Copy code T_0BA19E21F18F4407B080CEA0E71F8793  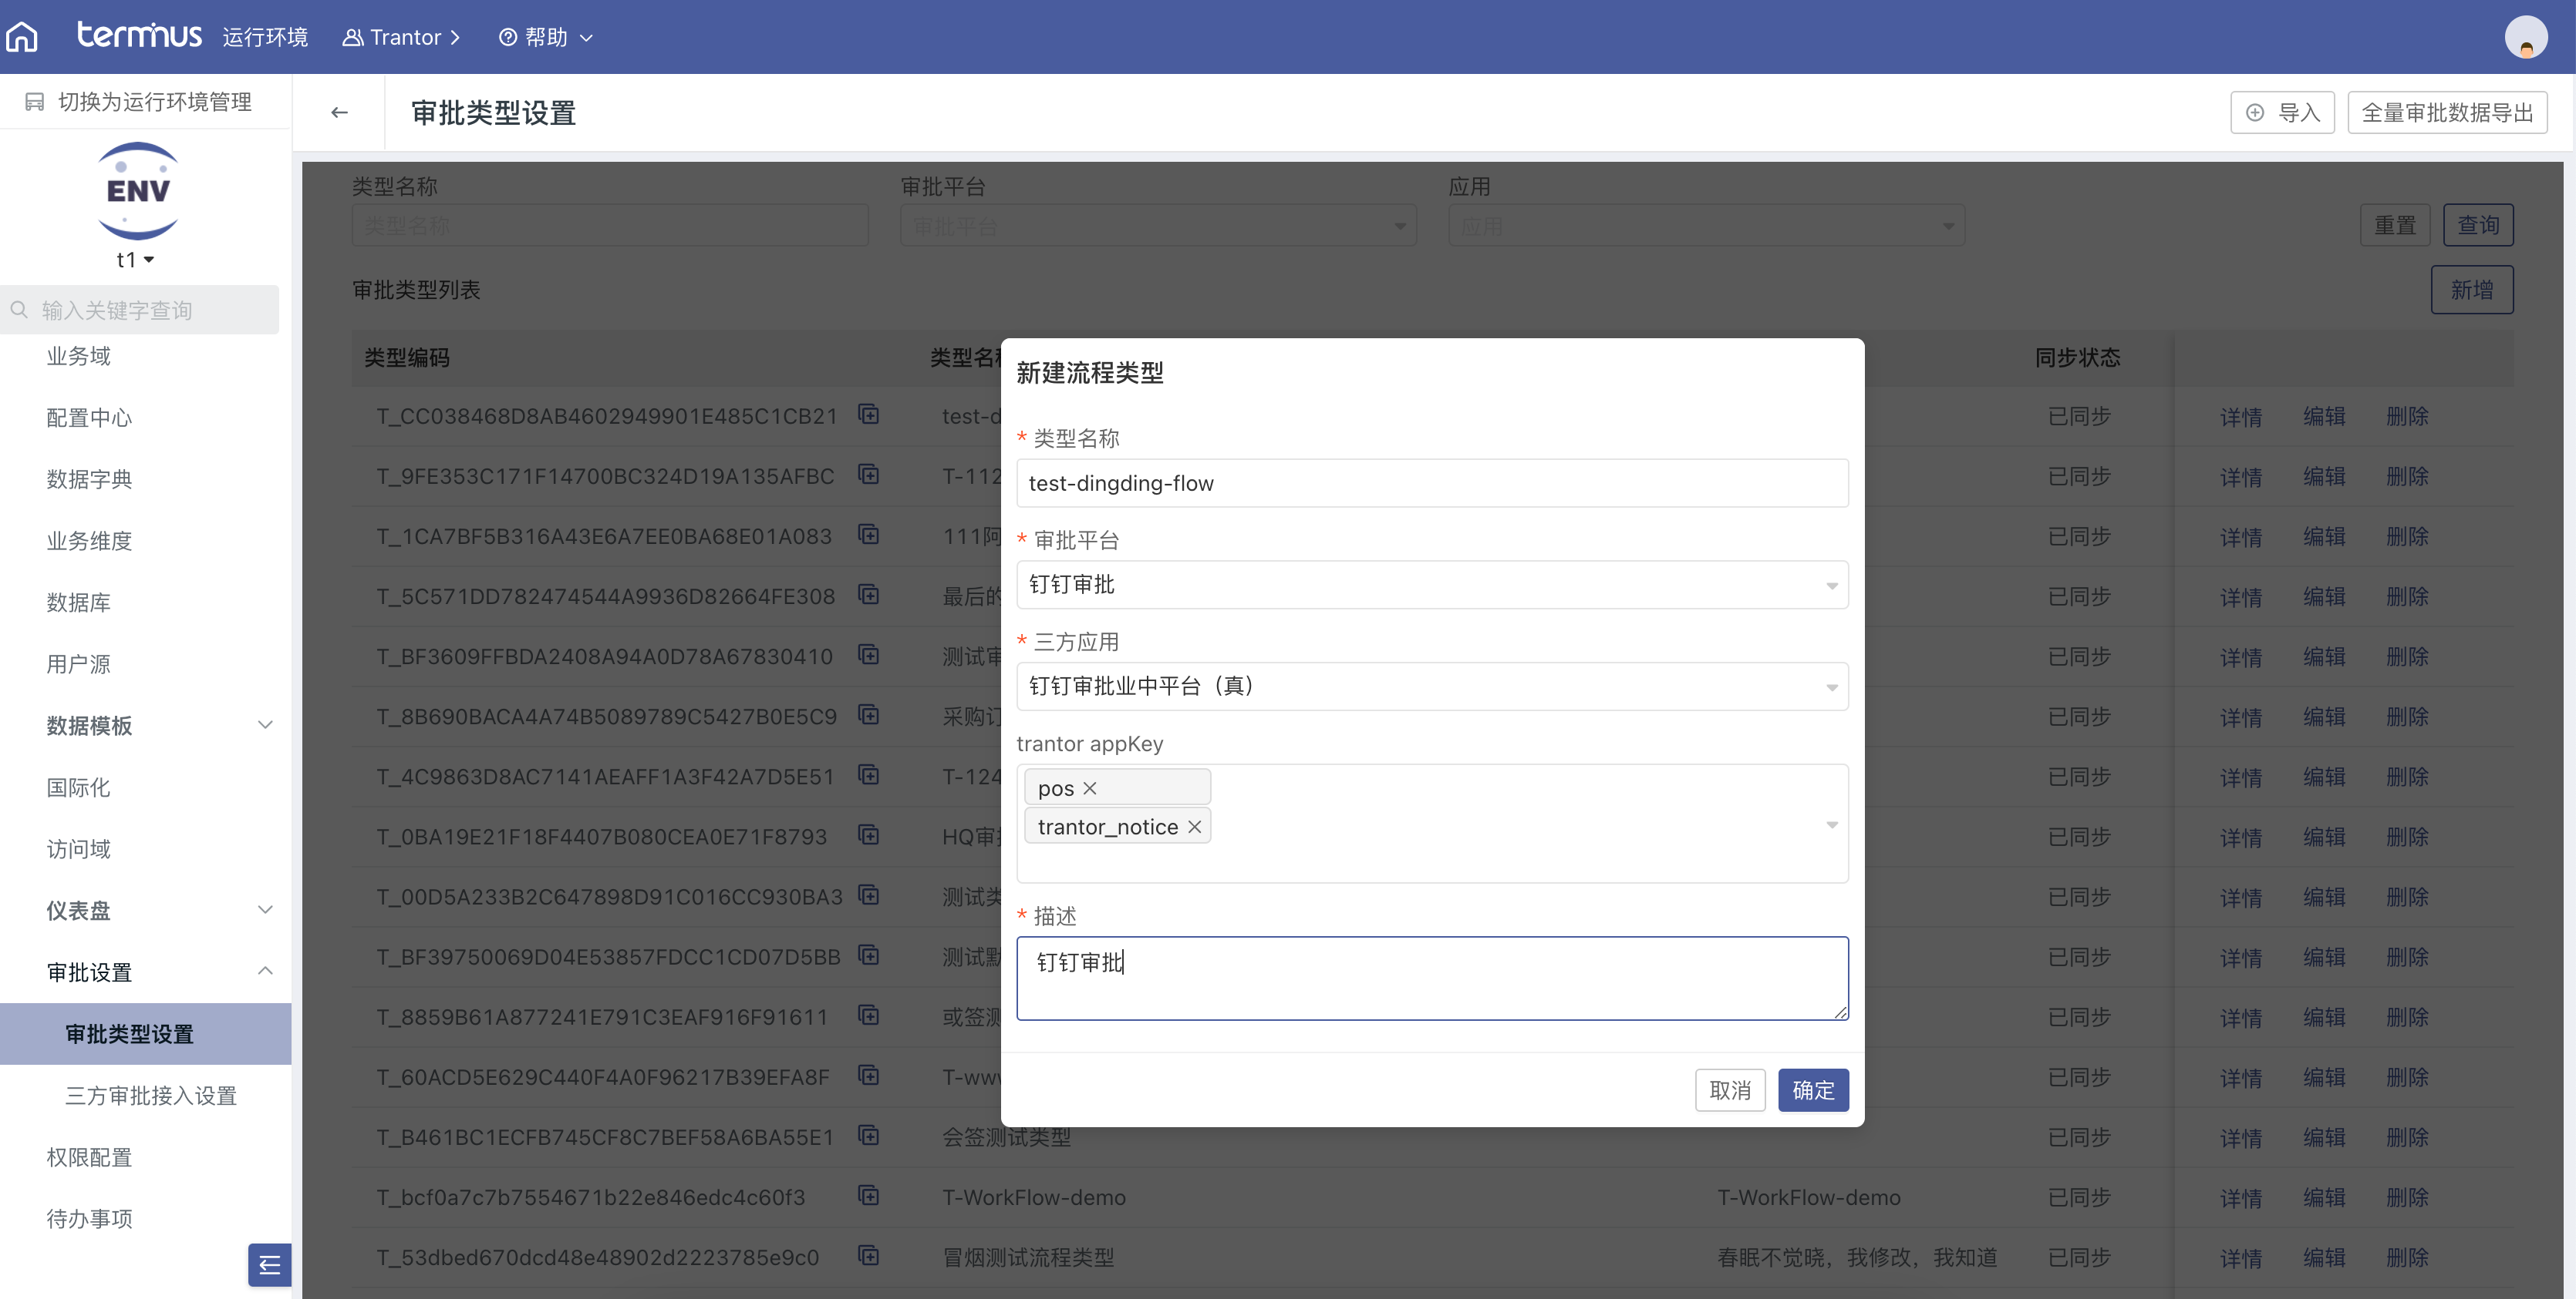click(869, 835)
